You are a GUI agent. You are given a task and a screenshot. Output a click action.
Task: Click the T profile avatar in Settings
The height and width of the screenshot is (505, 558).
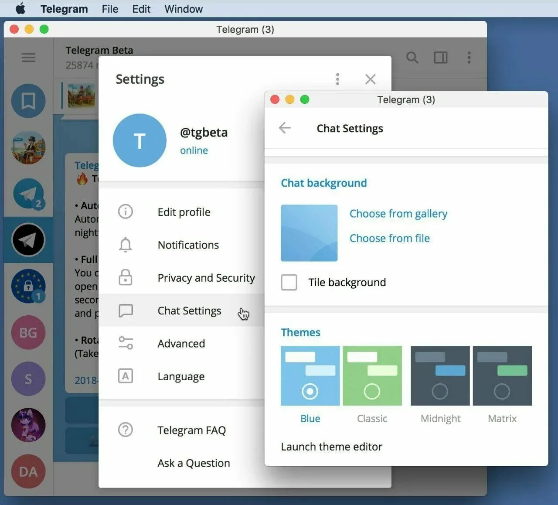tap(139, 140)
